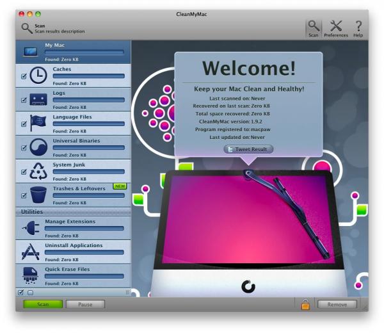This screenshot has width=384, height=333.
Task: Click the Quick Erase Files shredder icon
Action: pos(30,275)
